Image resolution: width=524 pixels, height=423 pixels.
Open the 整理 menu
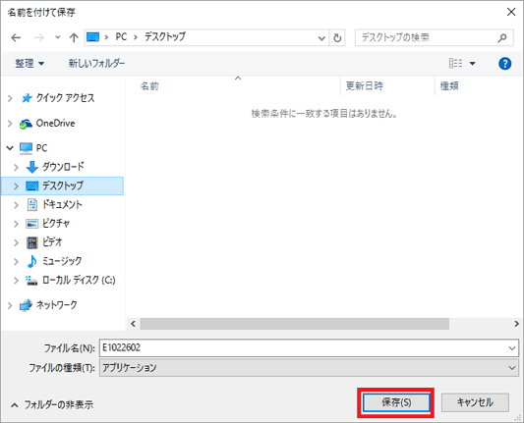tap(29, 63)
